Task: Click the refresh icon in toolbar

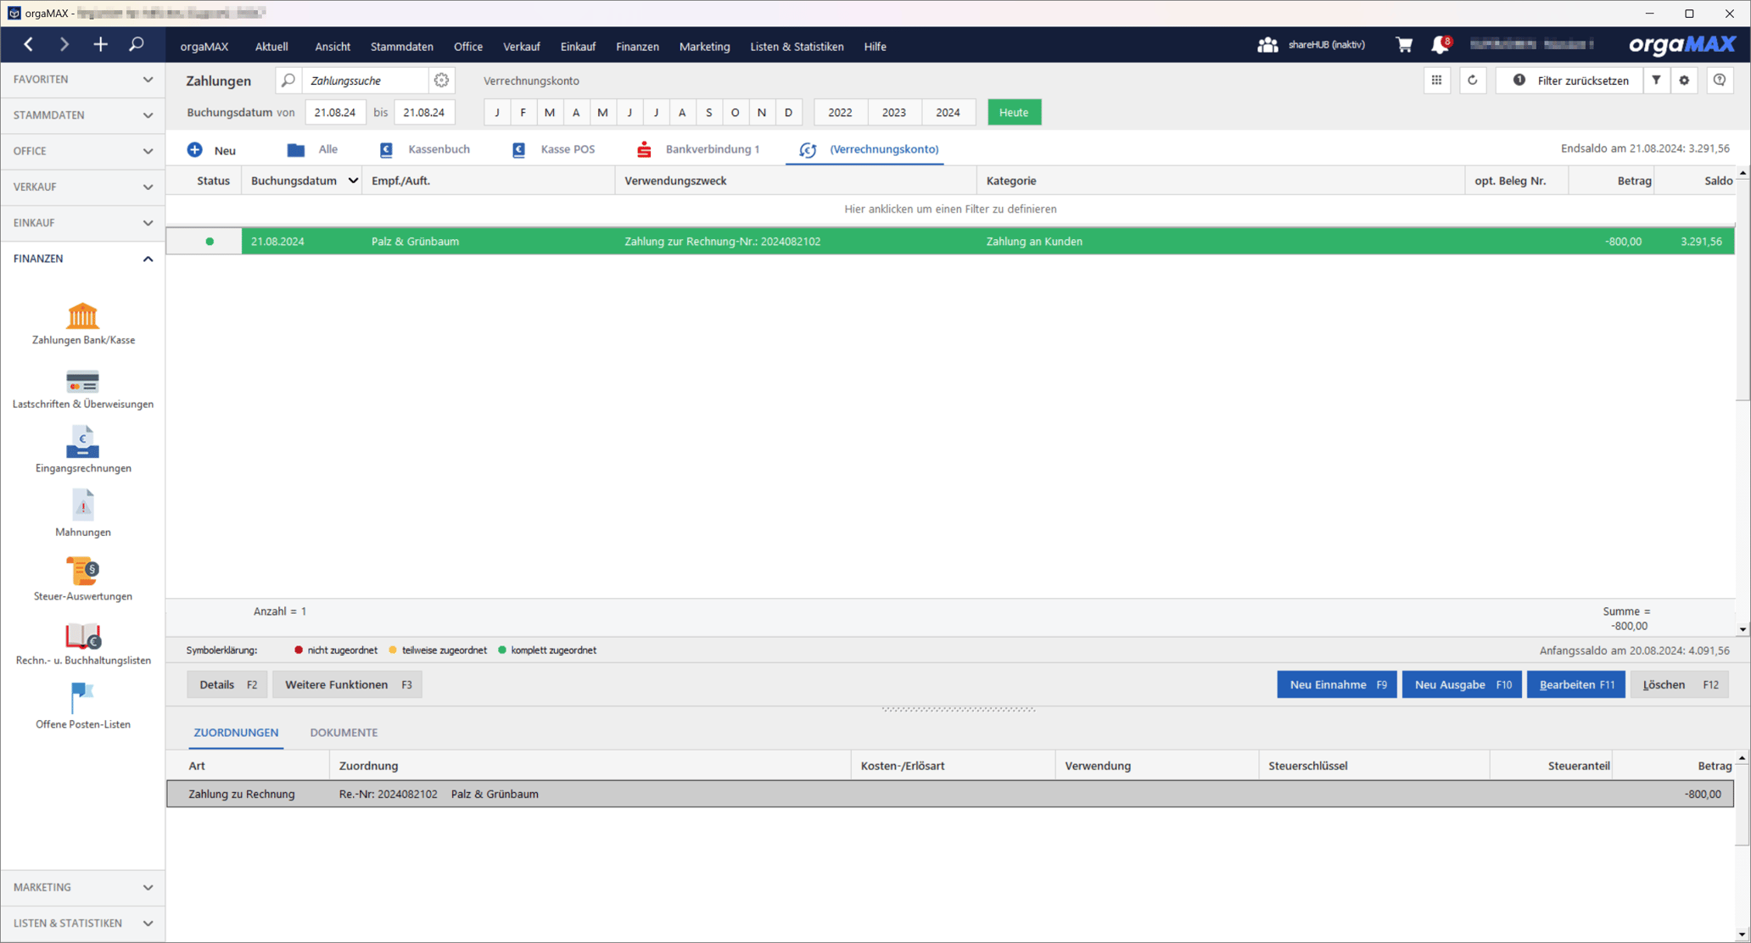Action: [x=1473, y=81]
